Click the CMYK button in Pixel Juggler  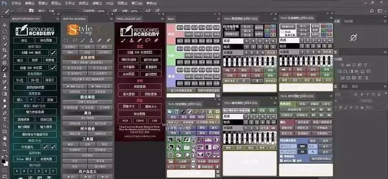point(140,121)
